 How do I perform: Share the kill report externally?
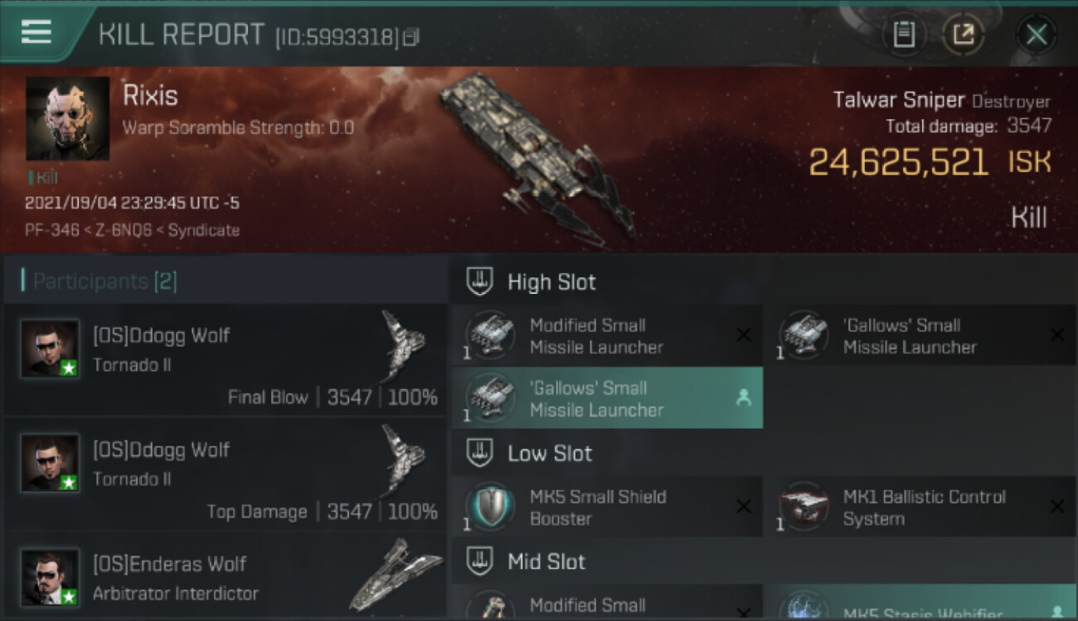963,35
